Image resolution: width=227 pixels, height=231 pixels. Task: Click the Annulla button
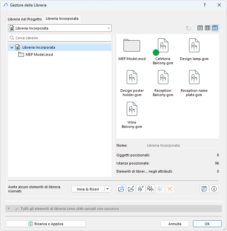[175, 224]
